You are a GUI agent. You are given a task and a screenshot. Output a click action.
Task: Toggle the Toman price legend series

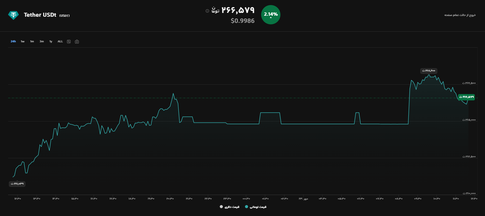(x=256, y=207)
